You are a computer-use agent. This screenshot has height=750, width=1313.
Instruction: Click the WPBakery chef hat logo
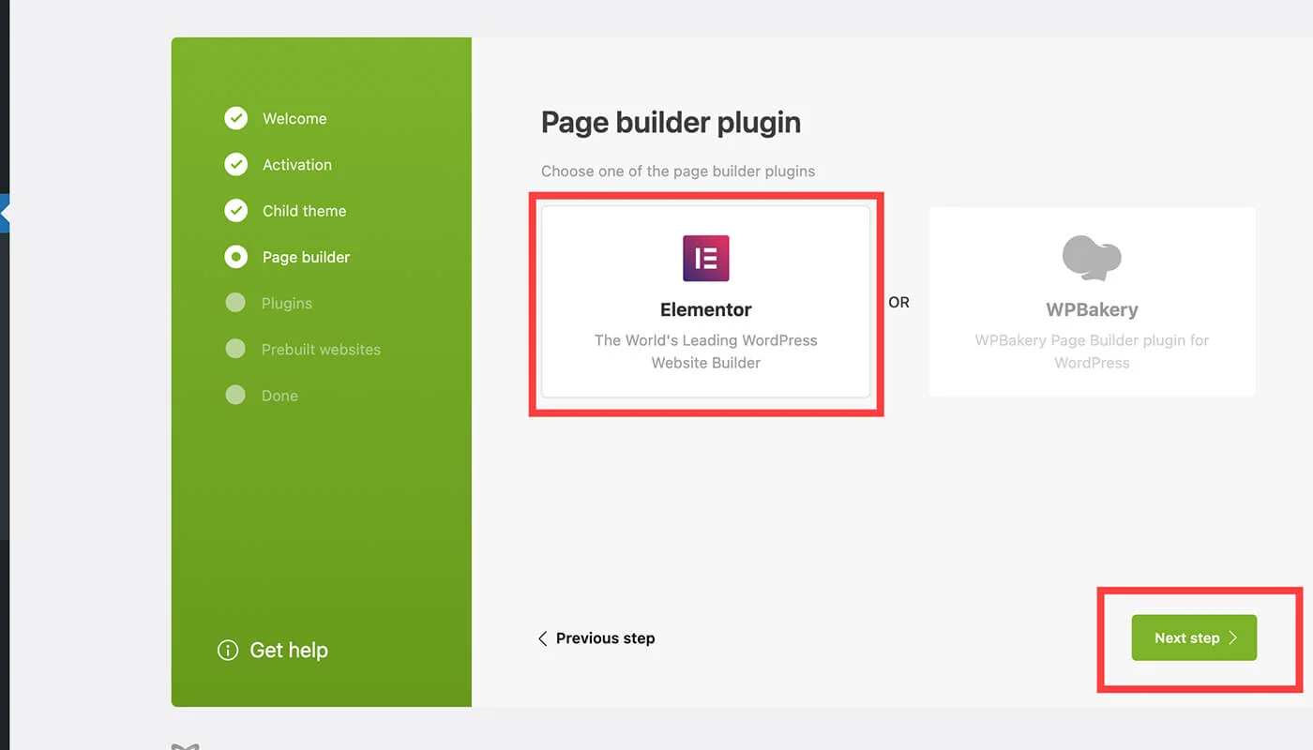[x=1092, y=258]
